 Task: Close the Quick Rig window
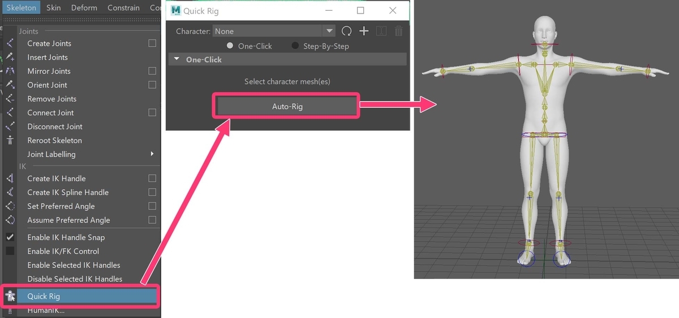[x=393, y=10]
